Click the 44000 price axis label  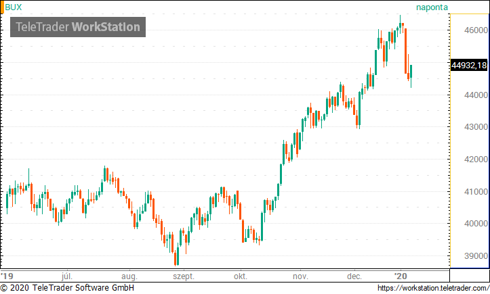pyautogui.click(x=476, y=95)
